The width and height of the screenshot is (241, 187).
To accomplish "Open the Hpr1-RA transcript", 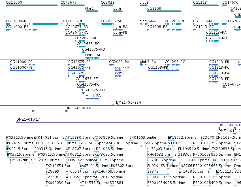I will click(x=93, y=55).
